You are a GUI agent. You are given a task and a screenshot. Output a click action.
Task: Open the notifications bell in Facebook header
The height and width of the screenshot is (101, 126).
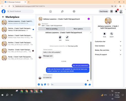click(116, 11)
